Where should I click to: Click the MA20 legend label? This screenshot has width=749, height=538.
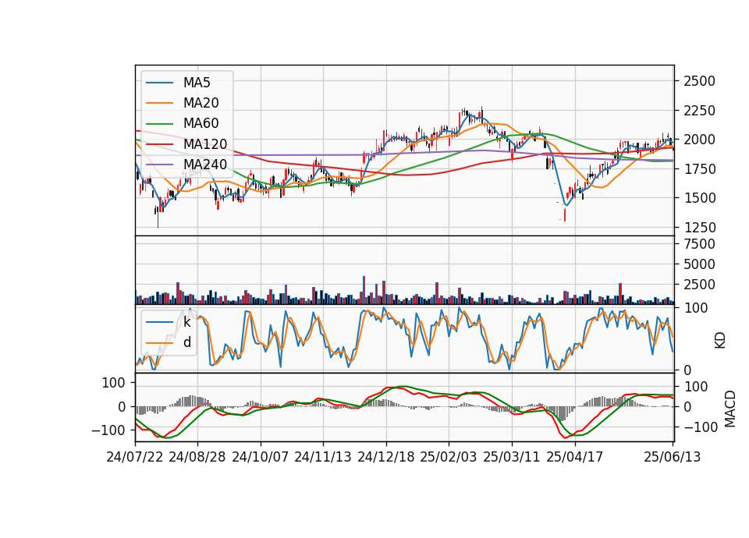click(x=201, y=103)
